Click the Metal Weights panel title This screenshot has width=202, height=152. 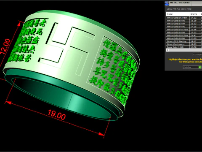[180, 3]
